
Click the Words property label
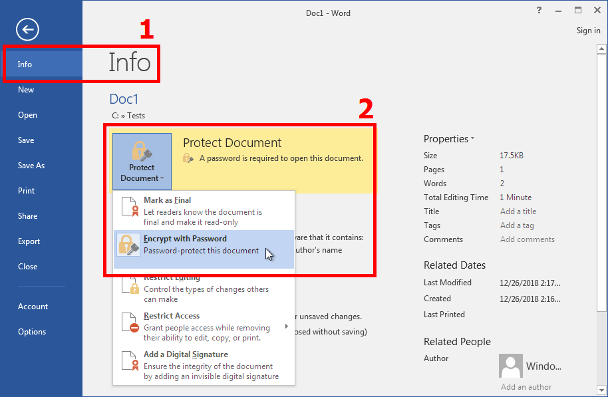(x=435, y=184)
